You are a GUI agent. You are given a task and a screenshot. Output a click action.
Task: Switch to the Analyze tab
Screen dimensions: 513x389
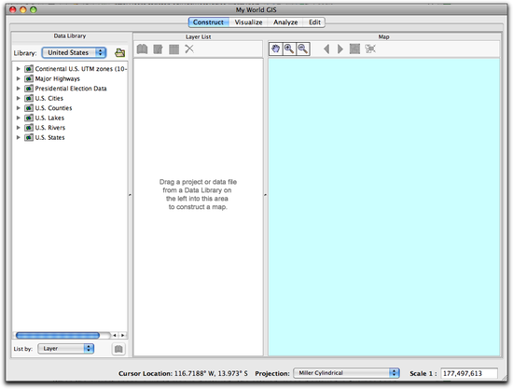click(285, 22)
